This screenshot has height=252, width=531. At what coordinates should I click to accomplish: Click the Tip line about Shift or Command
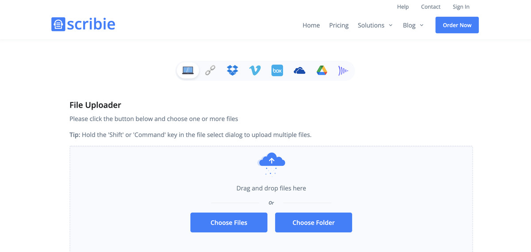point(190,135)
